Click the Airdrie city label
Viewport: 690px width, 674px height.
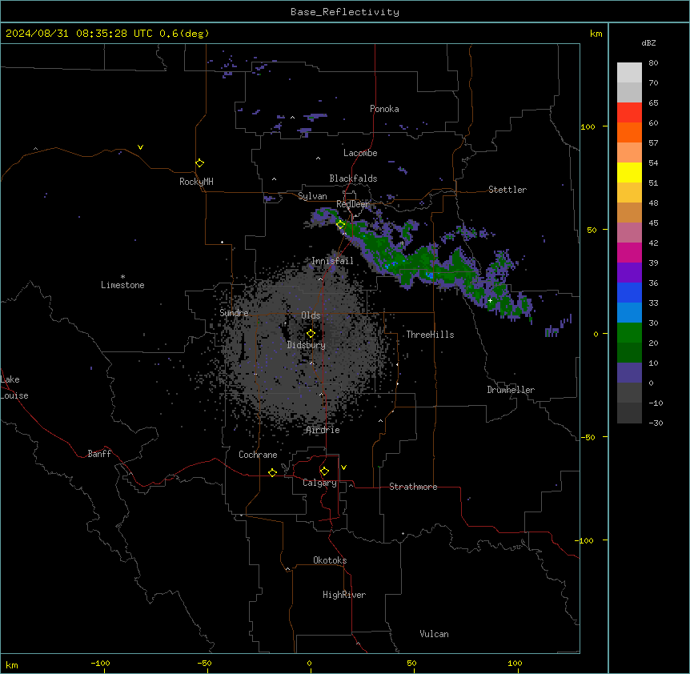pyautogui.click(x=323, y=430)
